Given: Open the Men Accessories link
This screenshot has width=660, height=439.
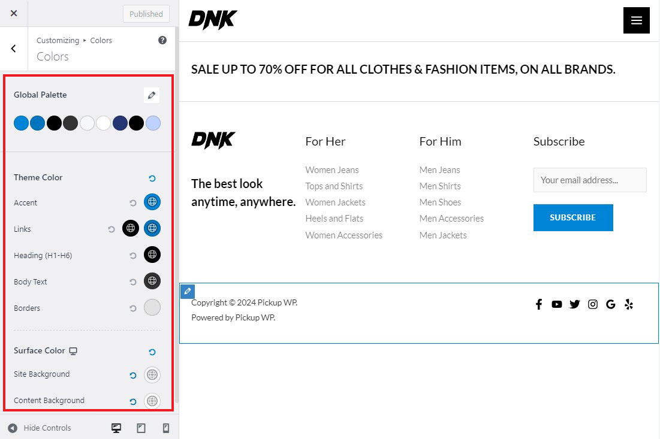Looking at the screenshot, I should (451, 218).
